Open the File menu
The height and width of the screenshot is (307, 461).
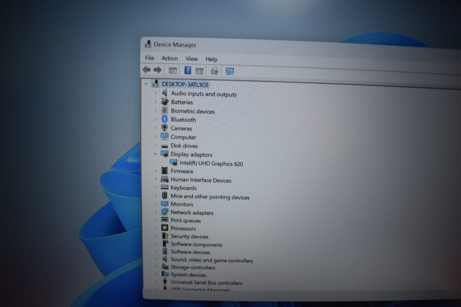pyautogui.click(x=149, y=58)
